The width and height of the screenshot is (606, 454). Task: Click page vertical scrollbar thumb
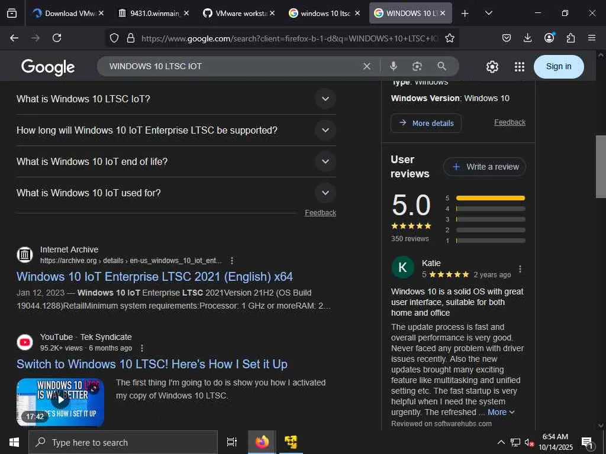pyautogui.click(x=601, y=166)
